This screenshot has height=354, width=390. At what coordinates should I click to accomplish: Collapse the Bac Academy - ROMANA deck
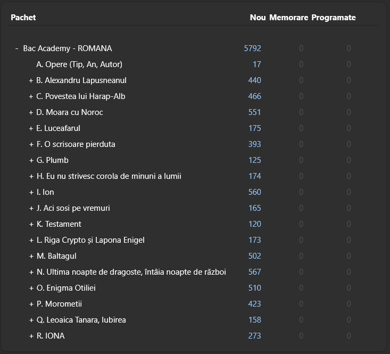17,48
